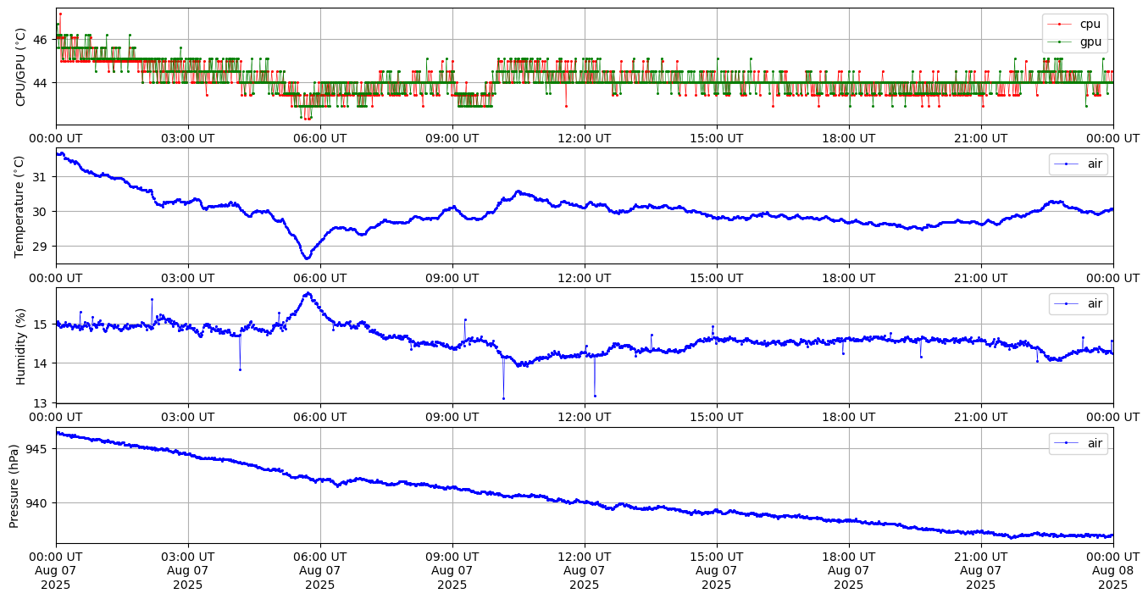1148x599 pixels.
Task: Click "18:00 UT Aug 07 2025" Pressure tick
Action: [849, 571]
